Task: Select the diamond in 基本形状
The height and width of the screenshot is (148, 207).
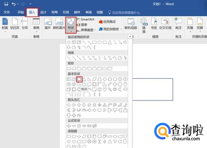Action: [x=105, y=79]
